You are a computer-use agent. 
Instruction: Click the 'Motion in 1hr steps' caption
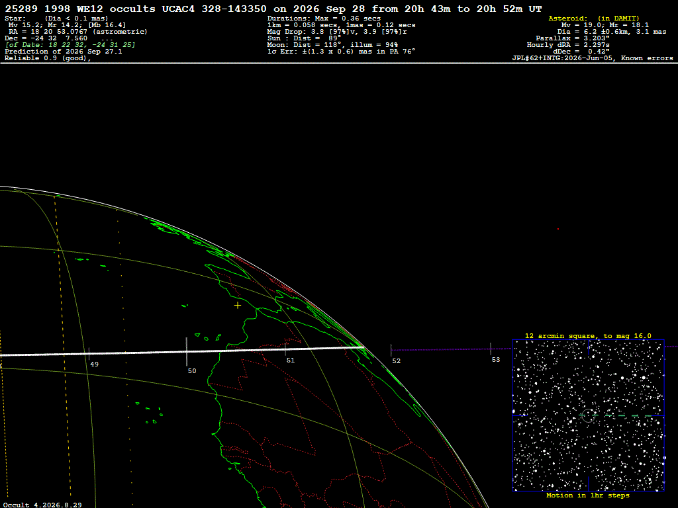click(x=588, y=495)
